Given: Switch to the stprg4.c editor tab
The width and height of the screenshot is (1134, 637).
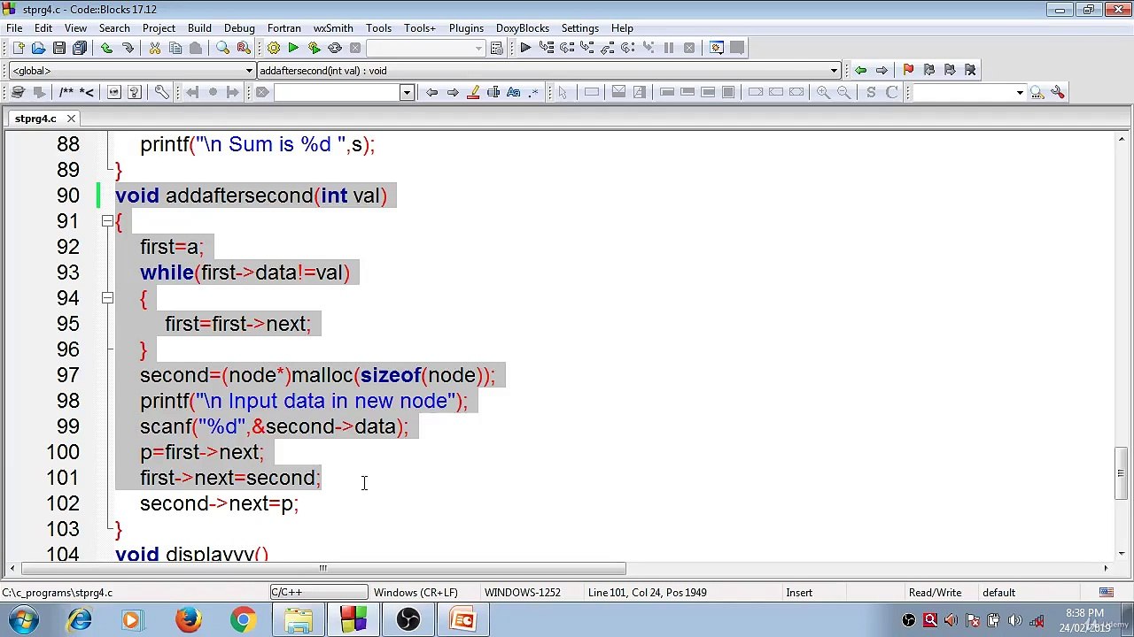Looking at the screenshot, I should tap(35, 119).
